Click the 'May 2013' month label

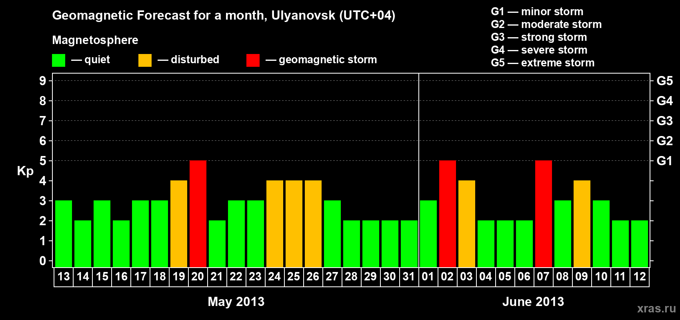236,301
